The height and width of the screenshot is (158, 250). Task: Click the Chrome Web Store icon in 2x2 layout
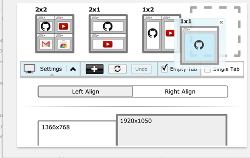coord(63,44)
